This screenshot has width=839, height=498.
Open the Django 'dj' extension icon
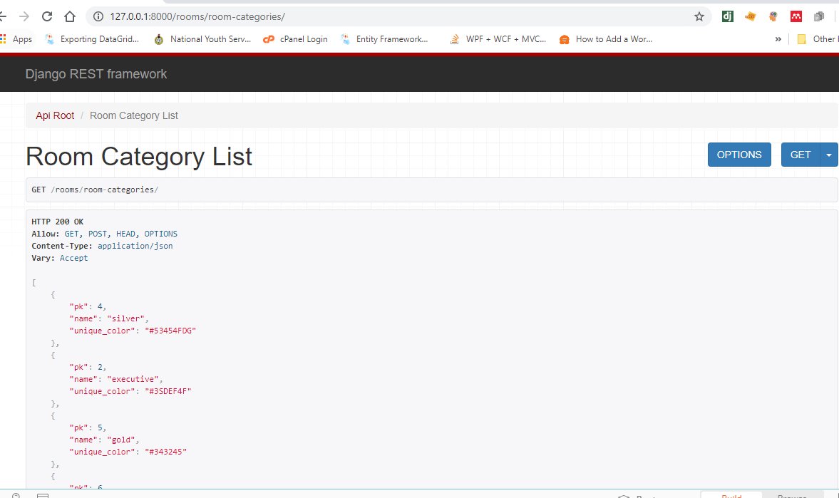(x=727, y=16)
